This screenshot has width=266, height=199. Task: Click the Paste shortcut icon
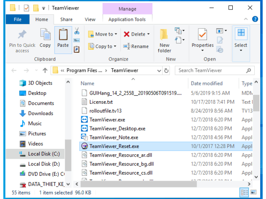pos(76,49)
